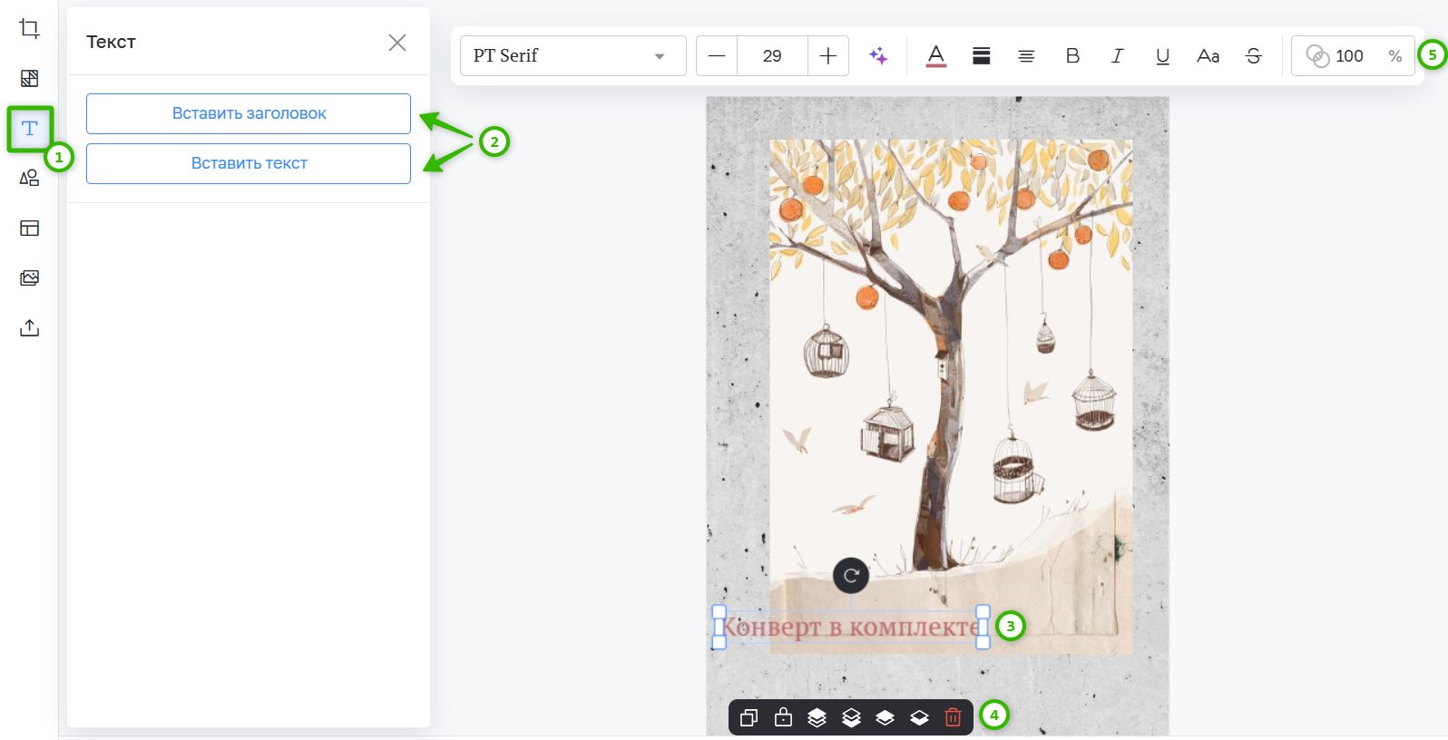The width and height of the screenshot is (1448, 740).
Task: Select the Crop tool in the sidebar
Action: point(29,29)
